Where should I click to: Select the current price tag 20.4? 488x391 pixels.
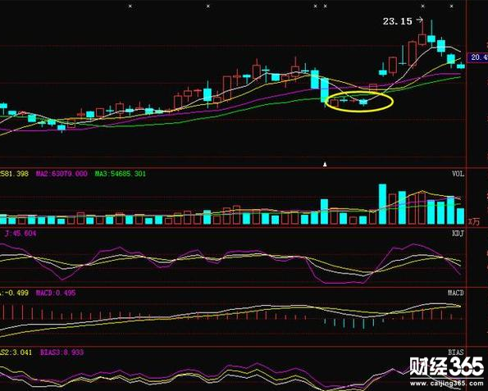(478, 57)
